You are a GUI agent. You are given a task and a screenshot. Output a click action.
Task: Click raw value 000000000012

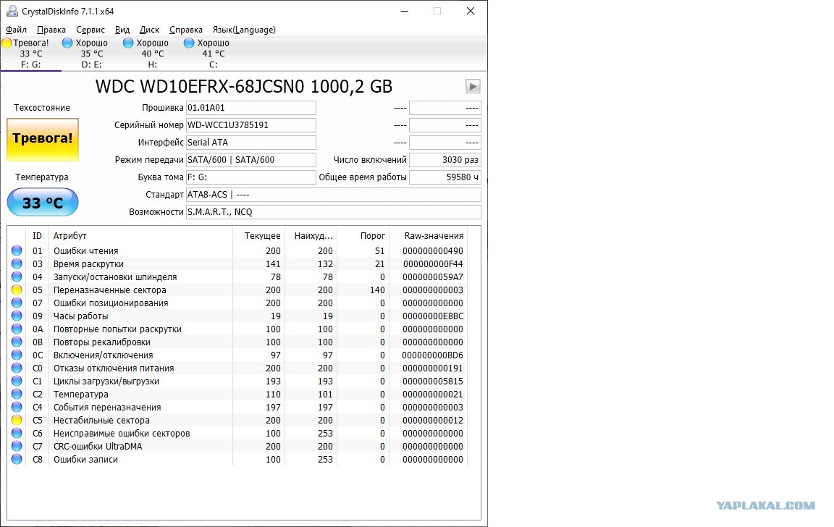(x=433, y=420)
